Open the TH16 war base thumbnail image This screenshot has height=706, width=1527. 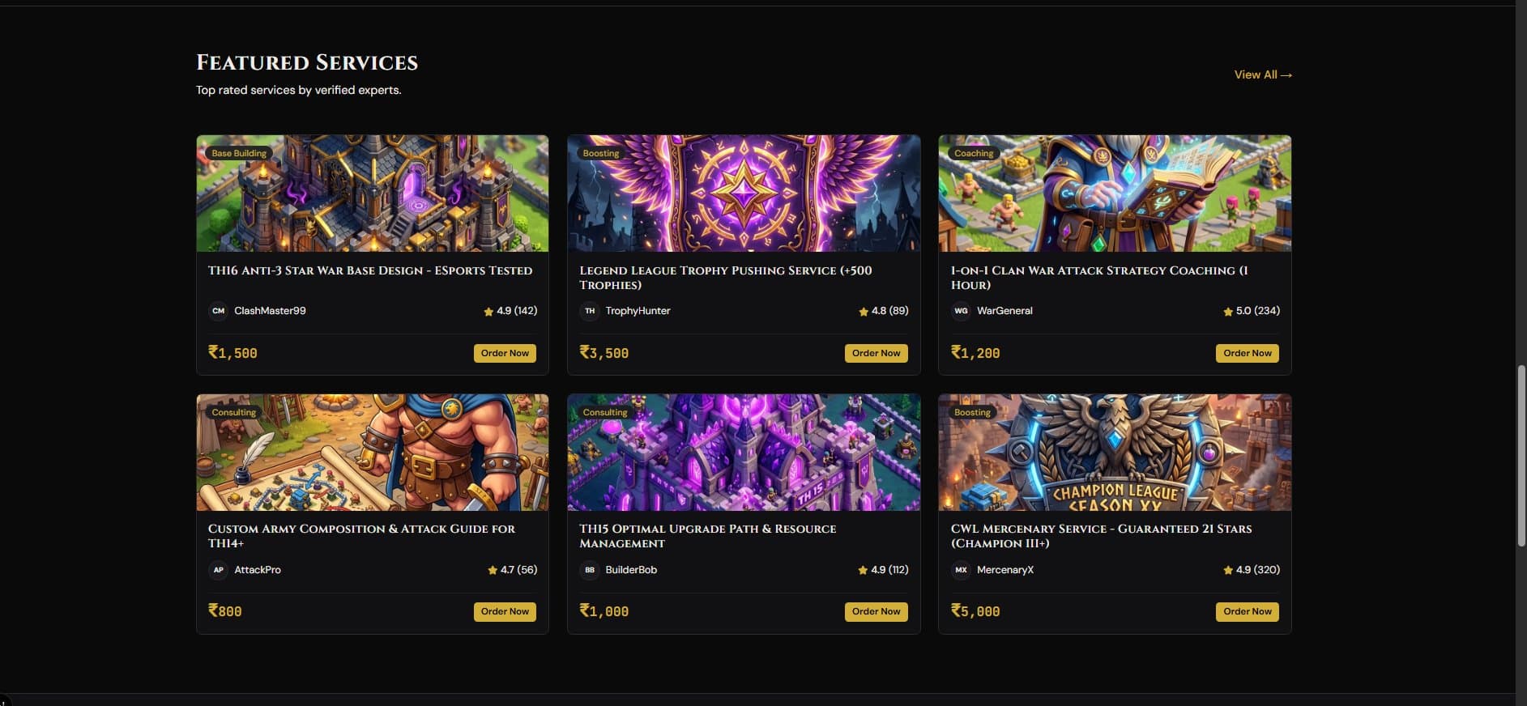373,194
